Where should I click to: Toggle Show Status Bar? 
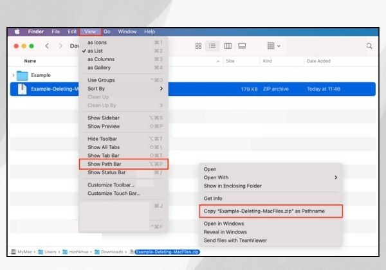(x=124, y=172)
